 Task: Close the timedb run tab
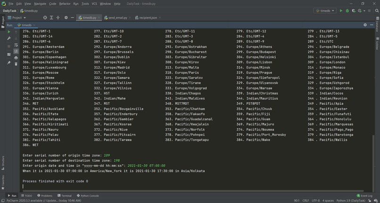click(x=34, y=25)
